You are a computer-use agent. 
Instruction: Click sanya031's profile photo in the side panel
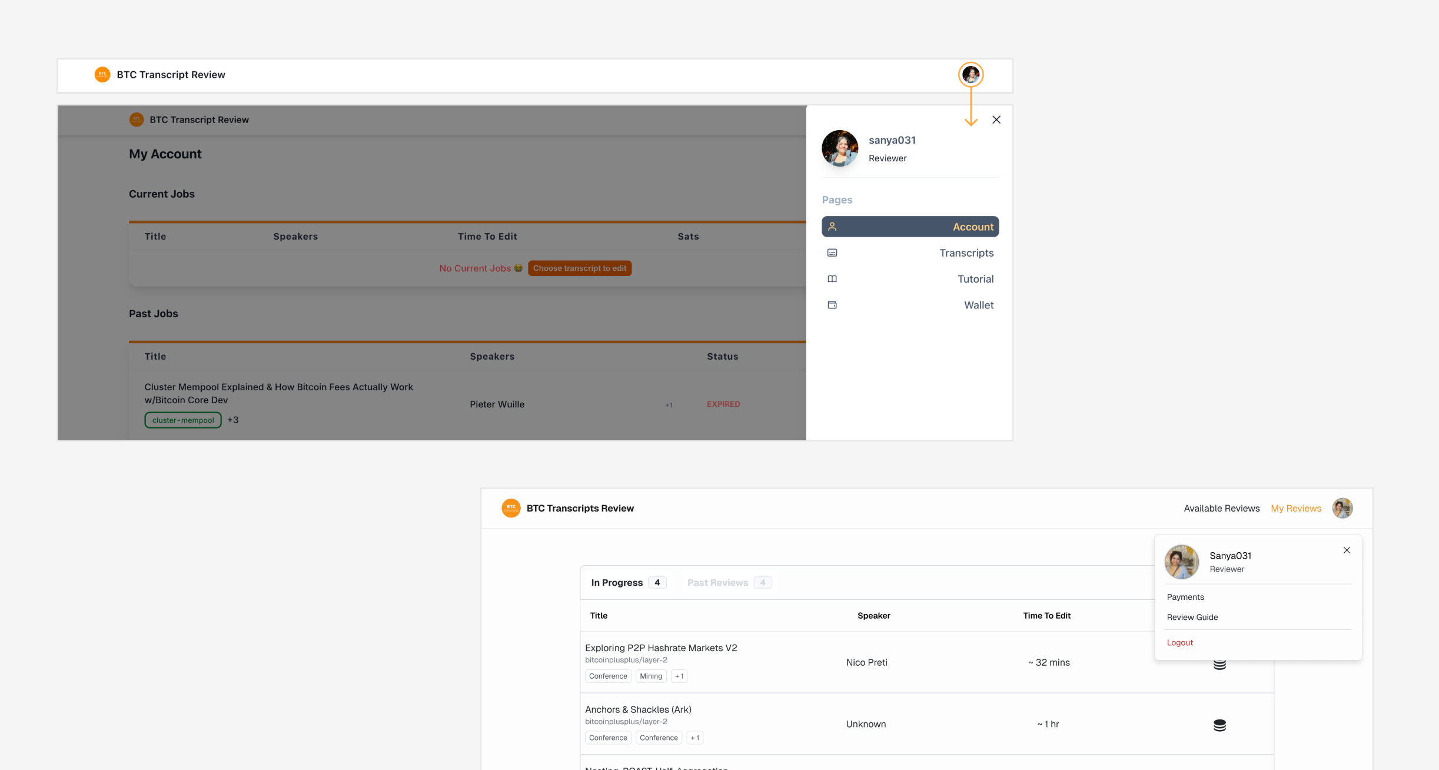pyautogui.click(x=840, y=148)
